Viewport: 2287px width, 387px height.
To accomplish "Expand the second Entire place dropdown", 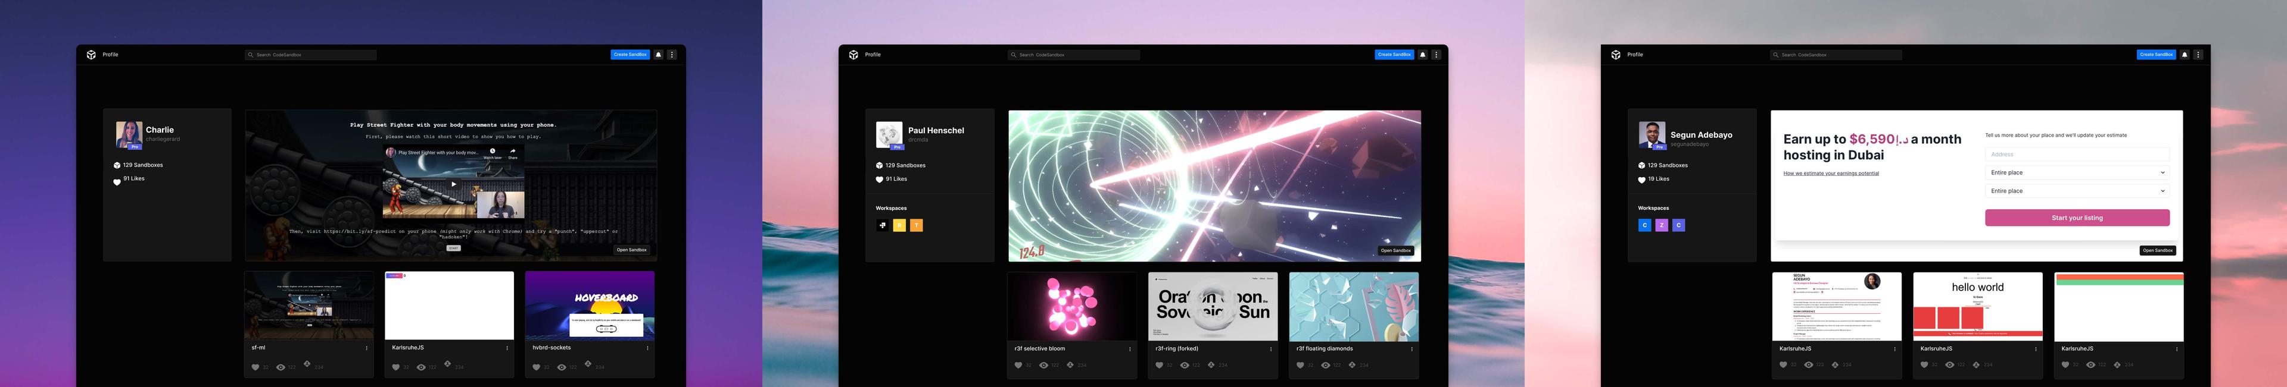I will (2077, 191).
